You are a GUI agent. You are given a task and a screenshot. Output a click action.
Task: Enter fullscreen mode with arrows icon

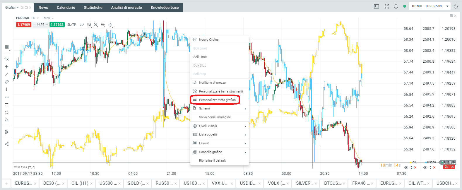point(387,6)
